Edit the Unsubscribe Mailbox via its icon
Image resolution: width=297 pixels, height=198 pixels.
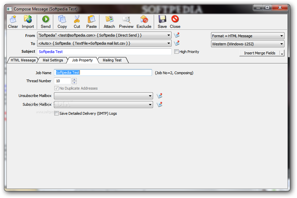[x=159, y=96]
